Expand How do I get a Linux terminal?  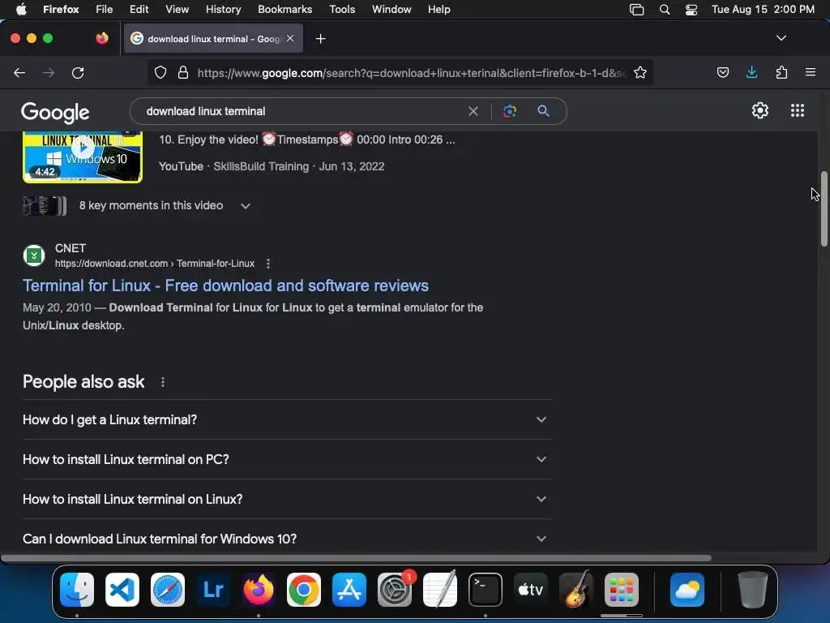coord(286,419)
